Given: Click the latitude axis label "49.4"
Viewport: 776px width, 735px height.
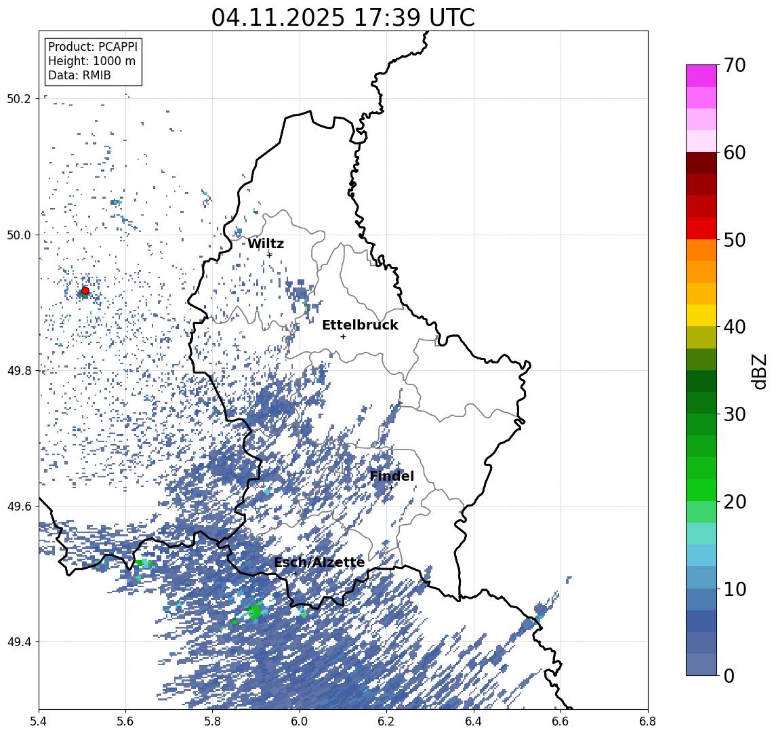Looking at the screenshot, I should [x=19, y=642].
